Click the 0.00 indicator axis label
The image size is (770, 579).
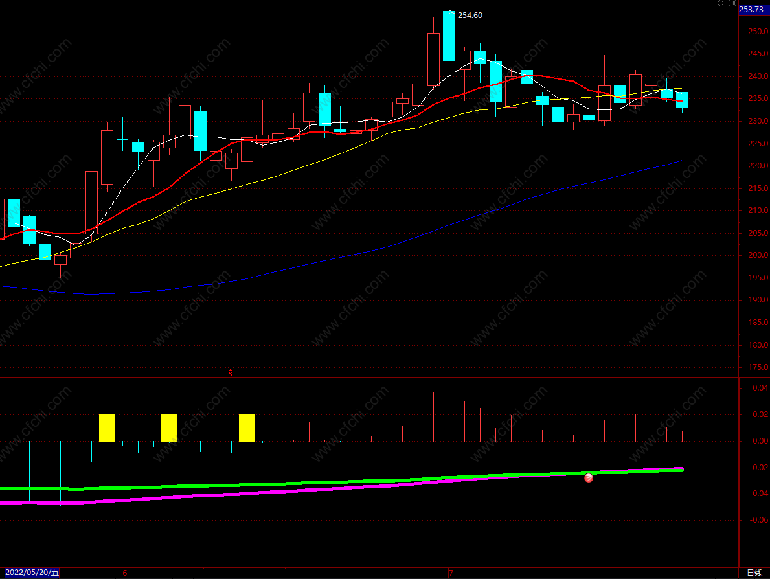tap(760, 441)
